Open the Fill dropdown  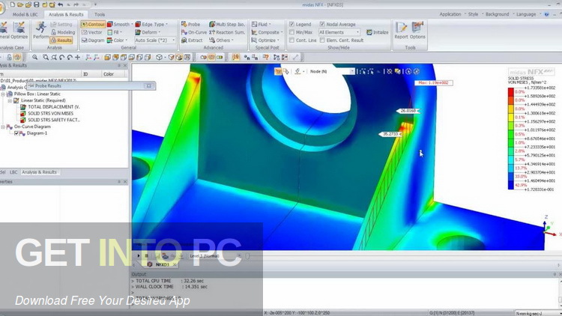[x=115, y=32]
